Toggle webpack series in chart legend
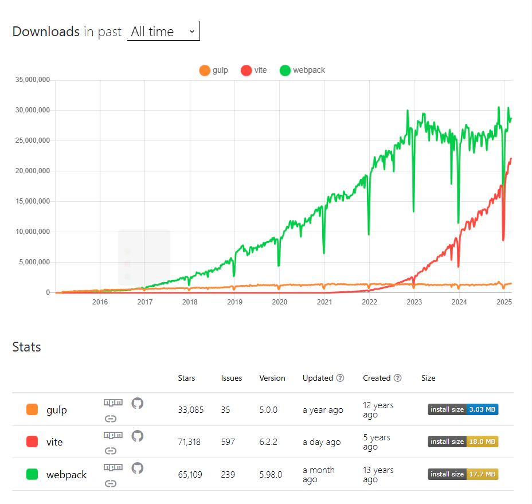This screenshot has height=504, width=532. pyautogui.click(x=302, y=71)
